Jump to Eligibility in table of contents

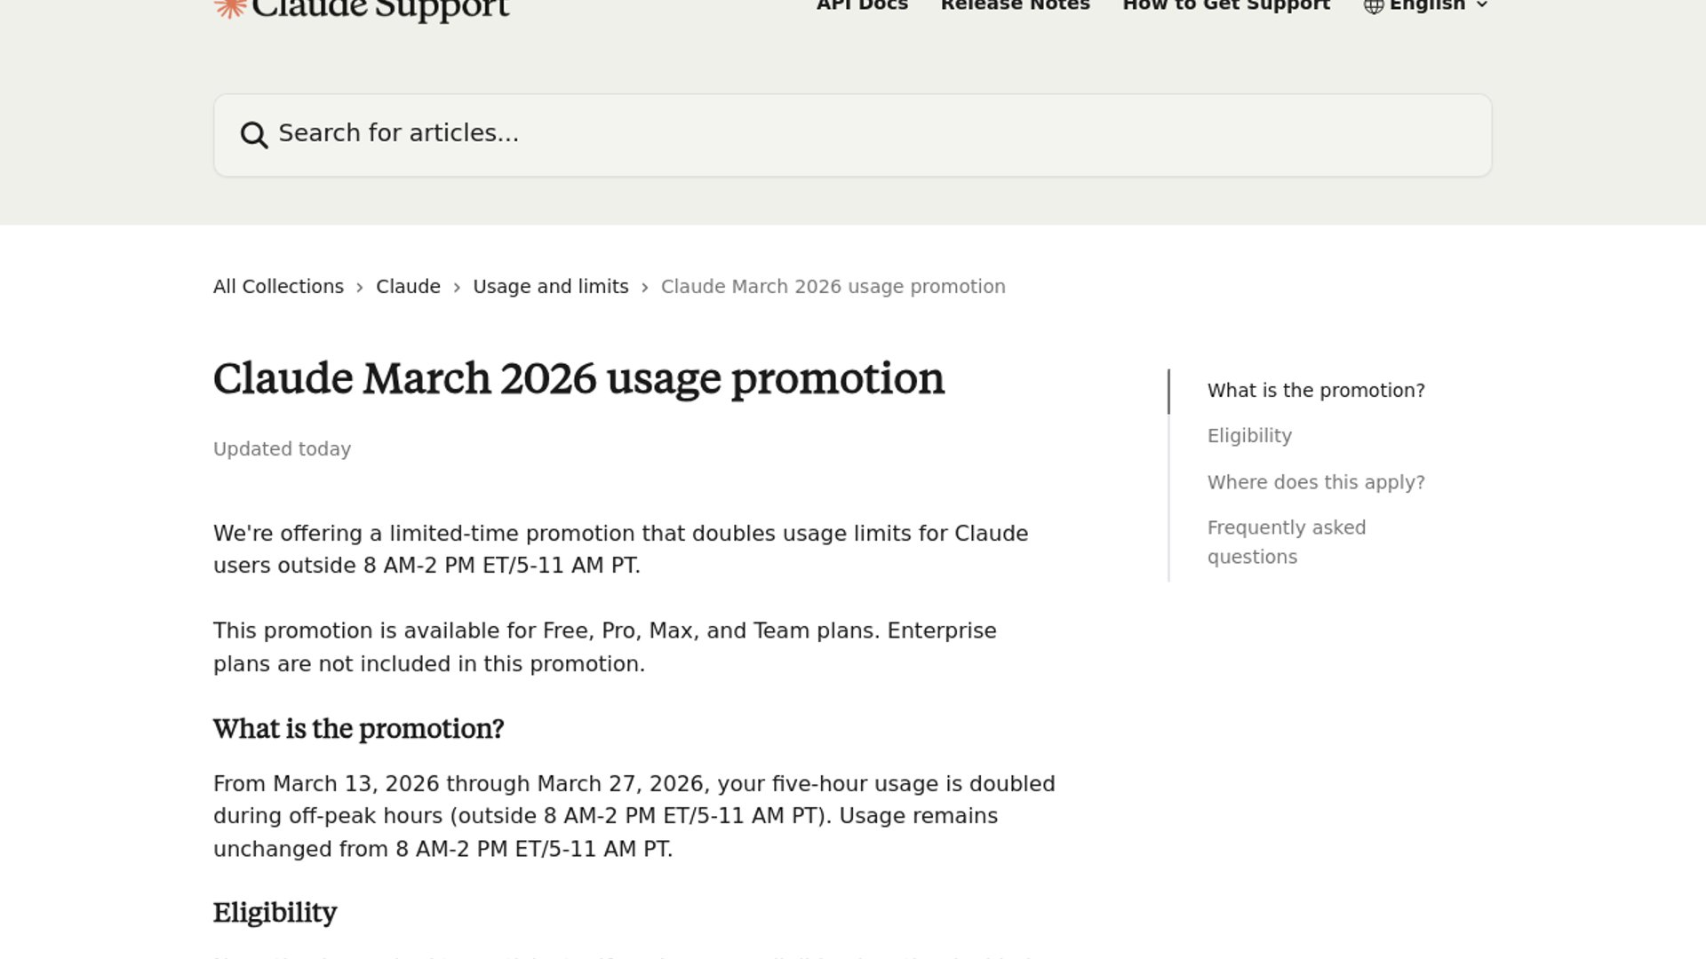click(x=1249, y=436)
